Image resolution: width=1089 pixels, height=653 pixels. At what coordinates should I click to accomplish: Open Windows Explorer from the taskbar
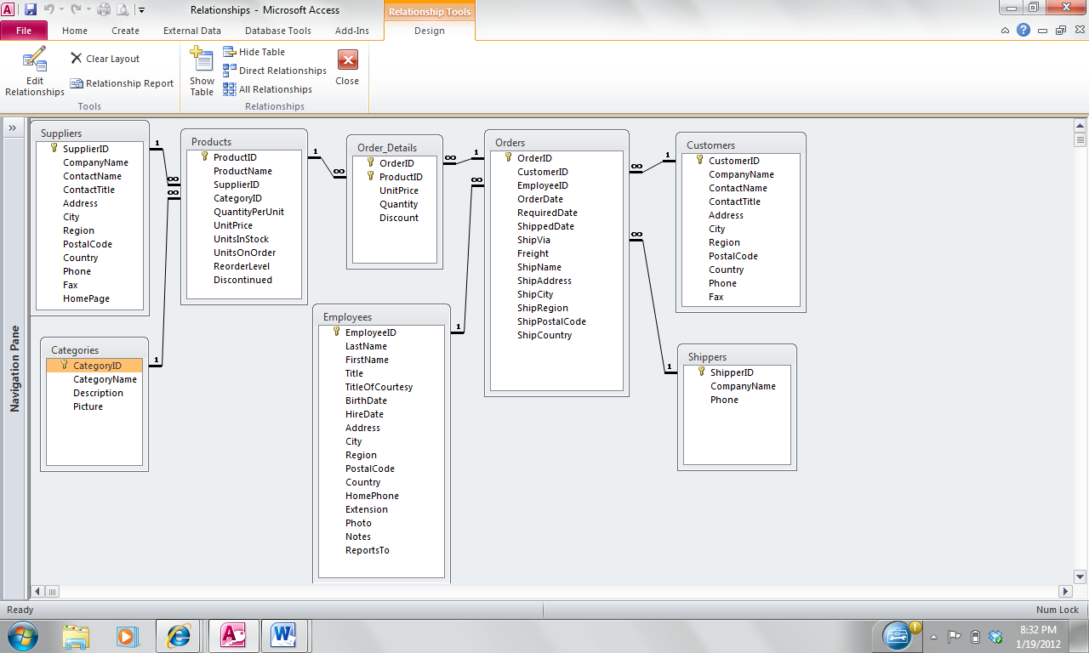coord(76,635)
